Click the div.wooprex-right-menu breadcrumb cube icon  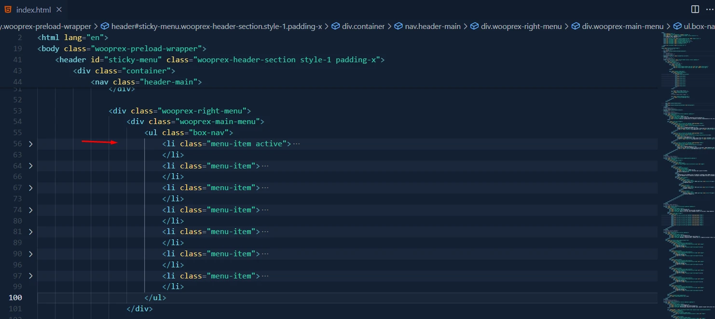(474, 27)
